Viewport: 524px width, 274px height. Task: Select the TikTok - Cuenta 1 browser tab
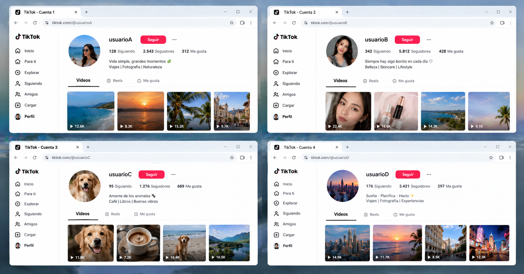(45, 12)
